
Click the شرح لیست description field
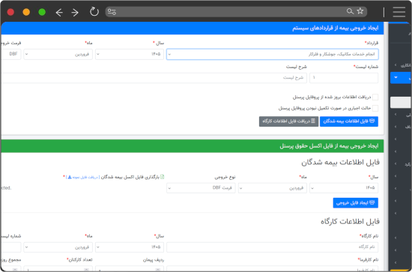click(154, 78)
